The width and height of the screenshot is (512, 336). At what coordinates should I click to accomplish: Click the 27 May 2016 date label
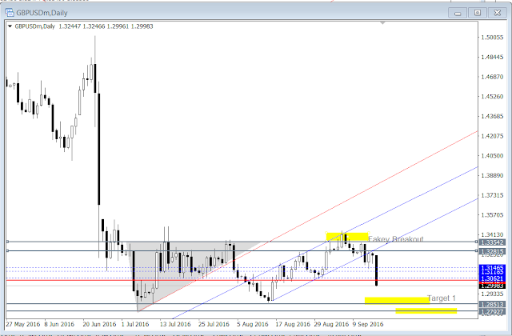tap(23, 324)
